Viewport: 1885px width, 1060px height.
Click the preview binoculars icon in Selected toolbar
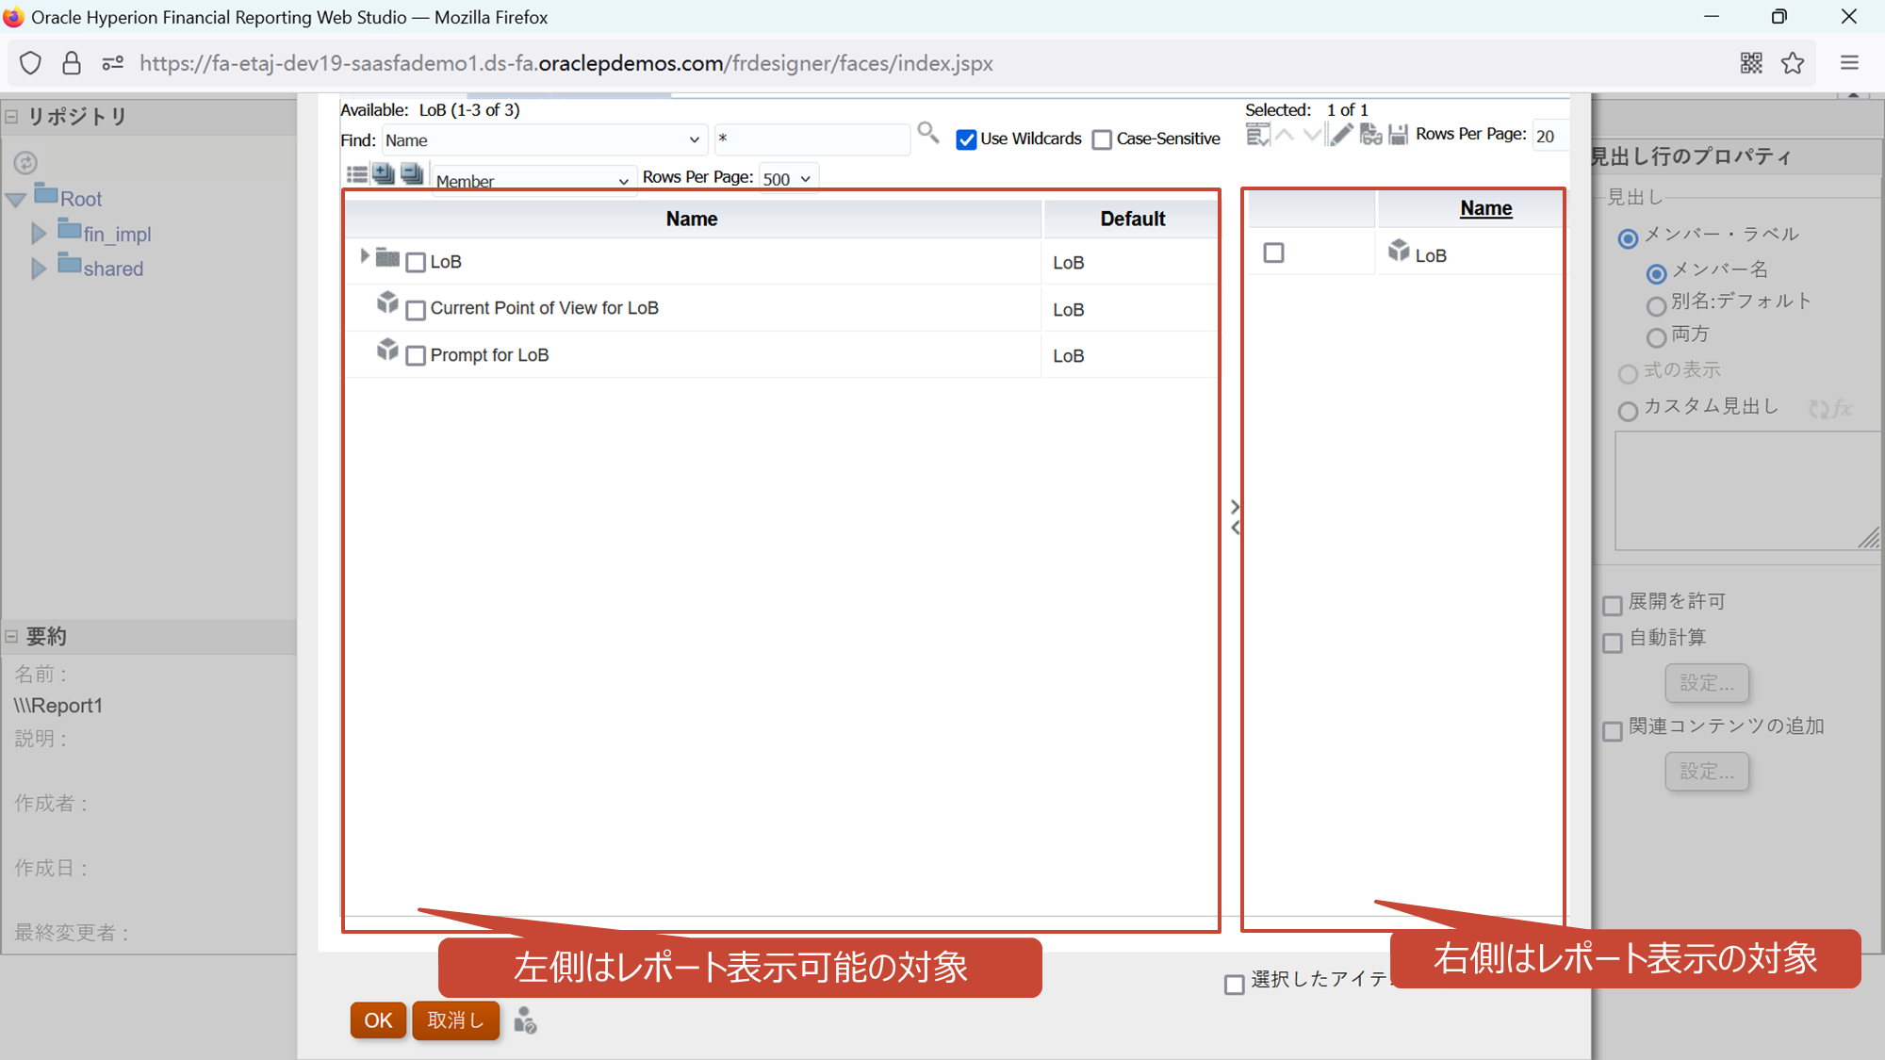[x=1370, y=135]
